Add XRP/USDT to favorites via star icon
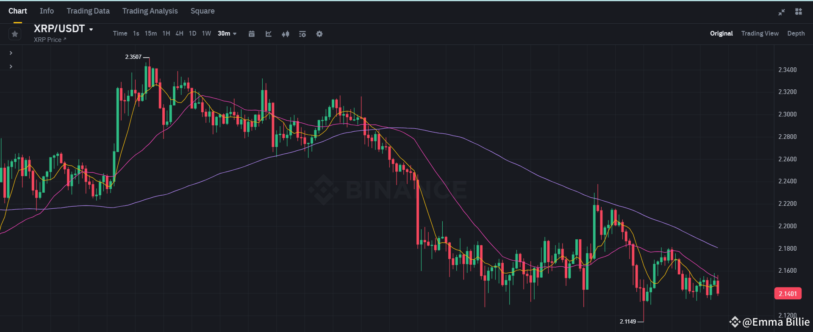 14,33
